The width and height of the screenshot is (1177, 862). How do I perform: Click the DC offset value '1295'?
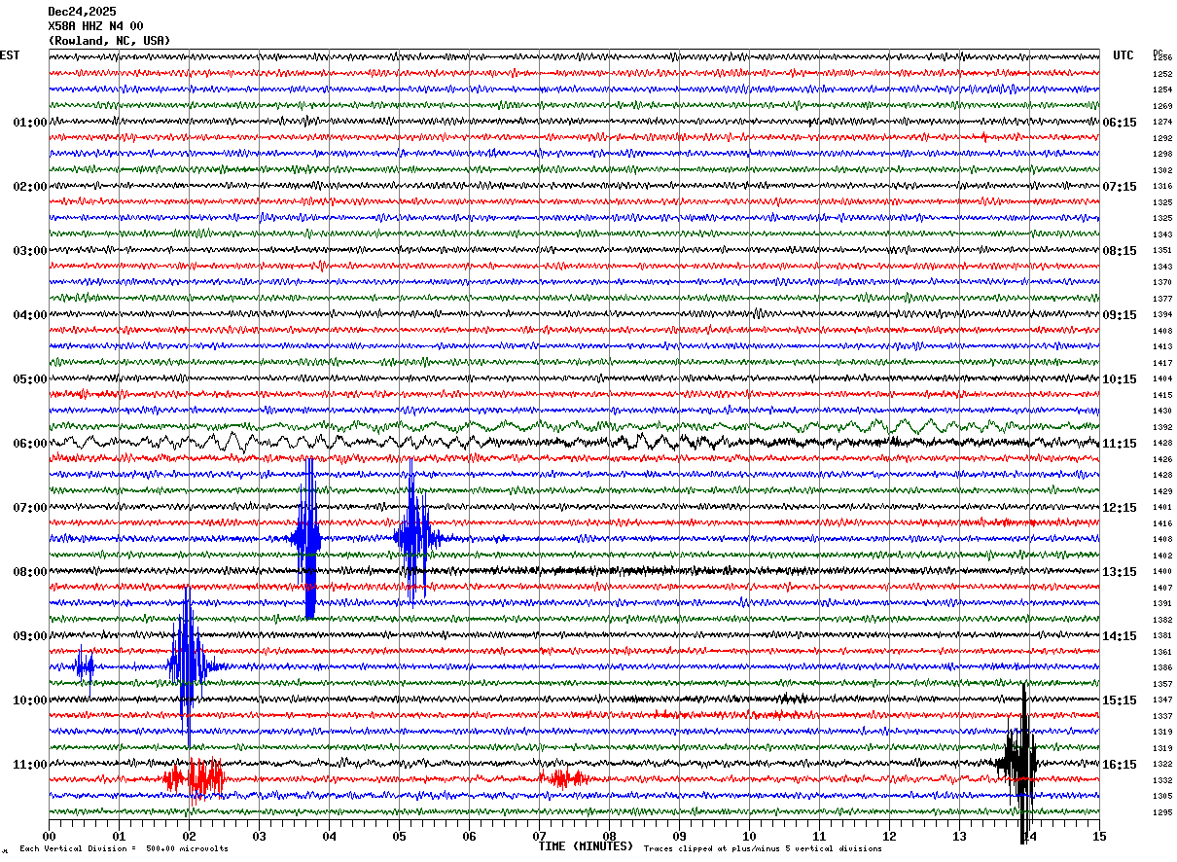[x=1162, y=812]
